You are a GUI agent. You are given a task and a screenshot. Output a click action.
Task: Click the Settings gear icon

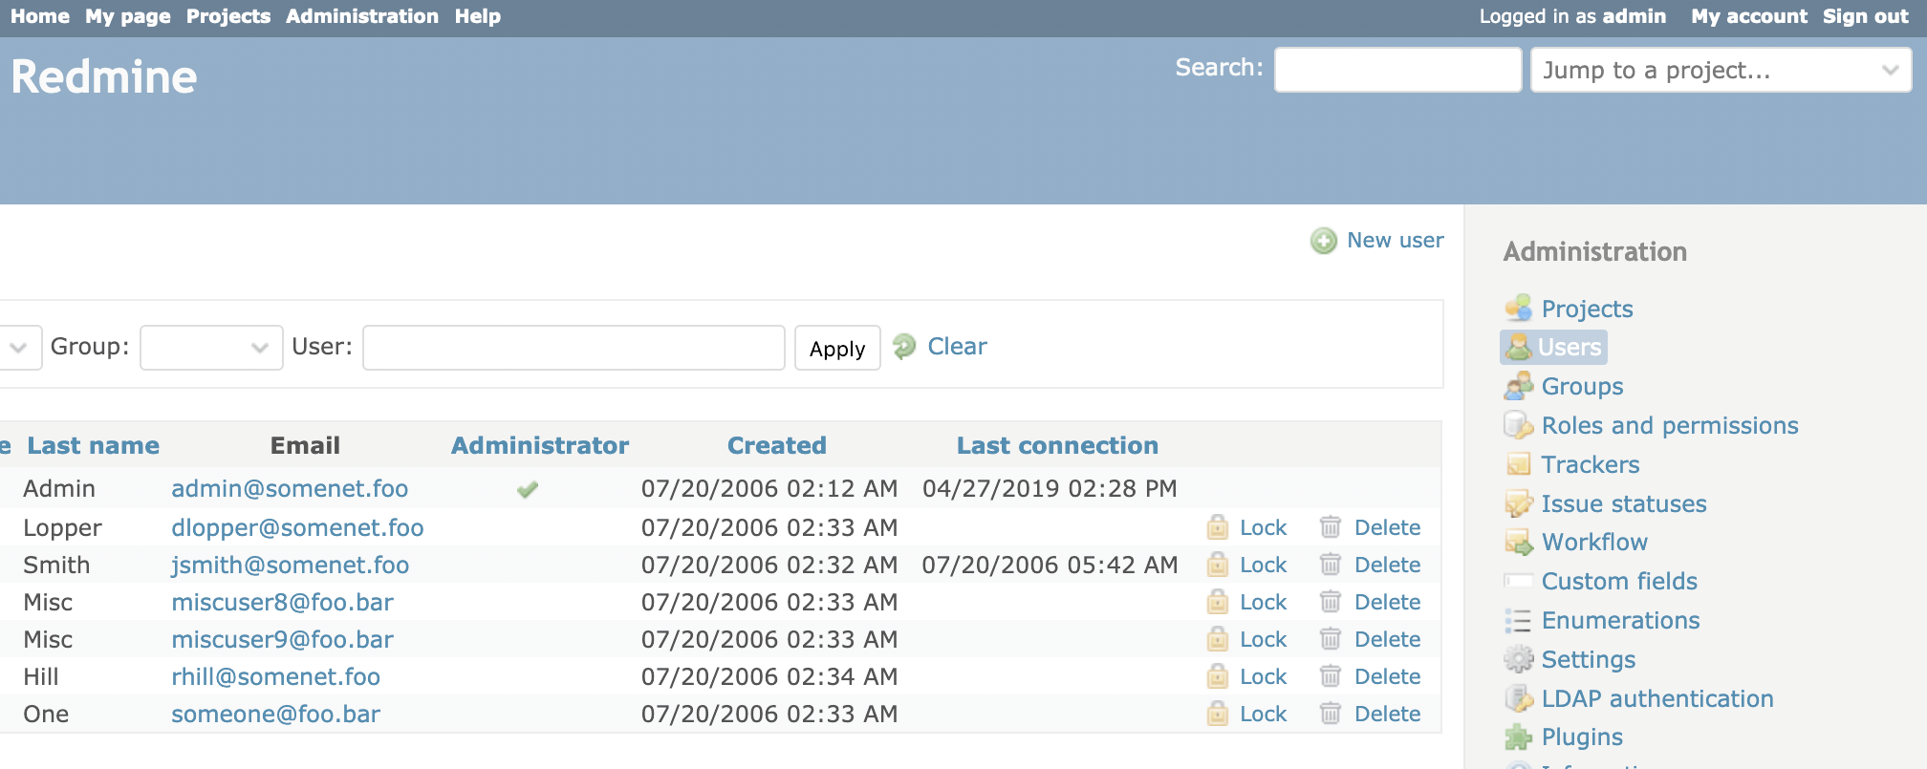pyautogui.click(x=1518, y=659)
